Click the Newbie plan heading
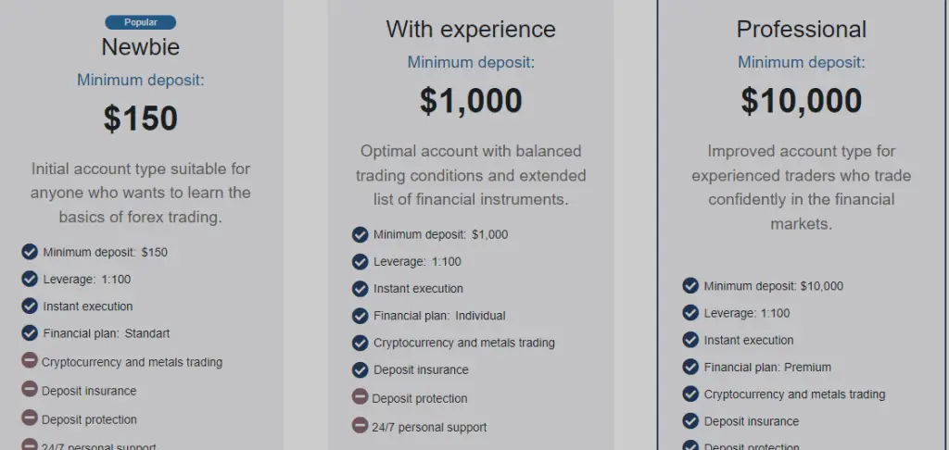 click(x=141, y=46)
